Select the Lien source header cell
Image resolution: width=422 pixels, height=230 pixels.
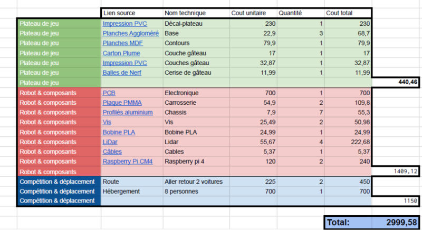(x=119, y=13)
